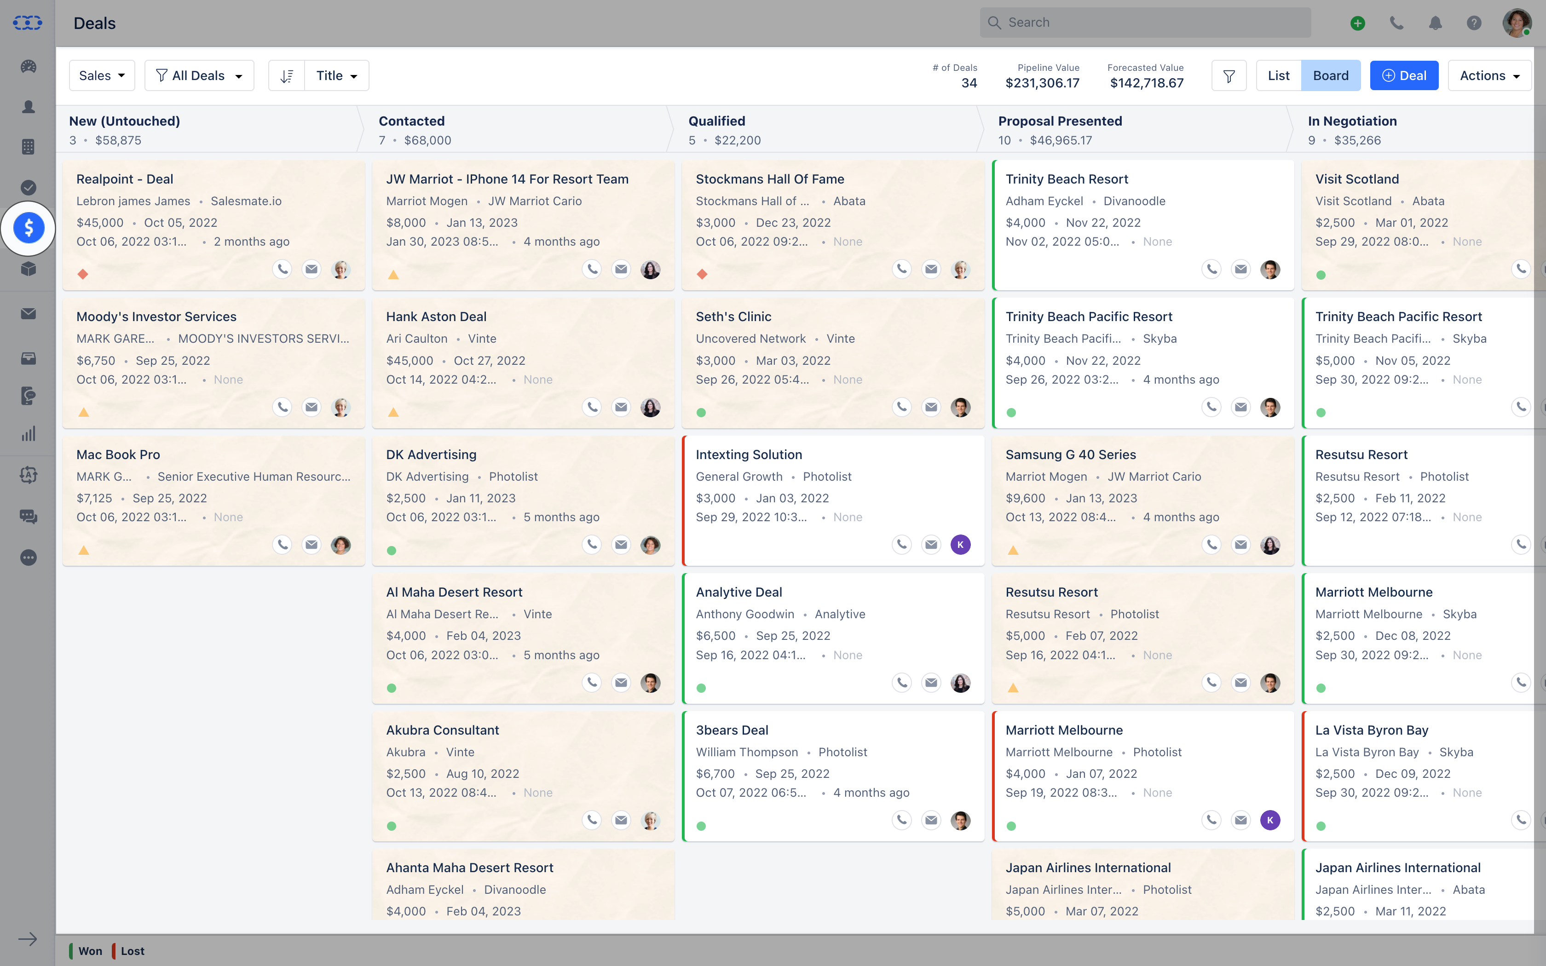Screen dimensions: 1546x966
Task: Open the La Vista Byron Bay deal
Action: pyautogui.click(x=1372, y=730)
